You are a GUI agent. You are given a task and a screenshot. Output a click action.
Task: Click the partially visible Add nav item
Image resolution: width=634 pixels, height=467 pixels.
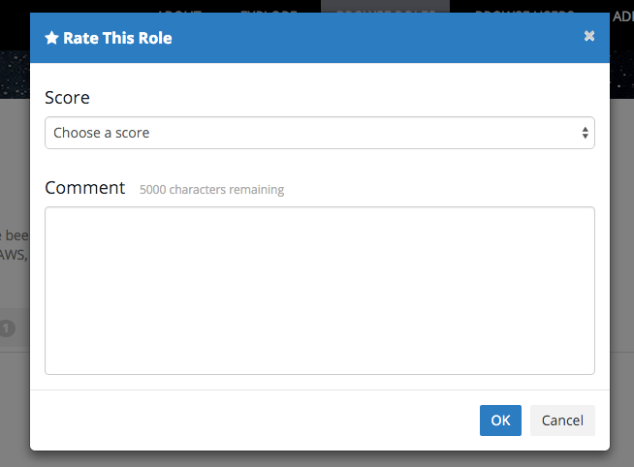[x=623, y=16]
